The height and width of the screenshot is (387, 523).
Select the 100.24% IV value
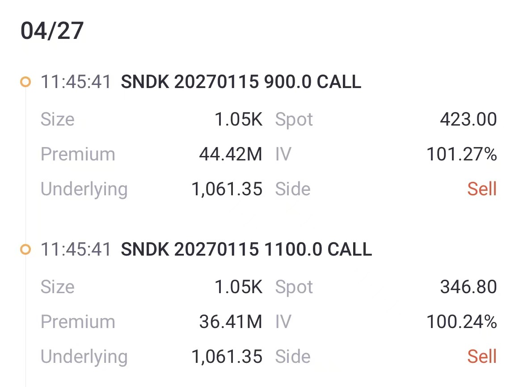click(x=462, y=322)
